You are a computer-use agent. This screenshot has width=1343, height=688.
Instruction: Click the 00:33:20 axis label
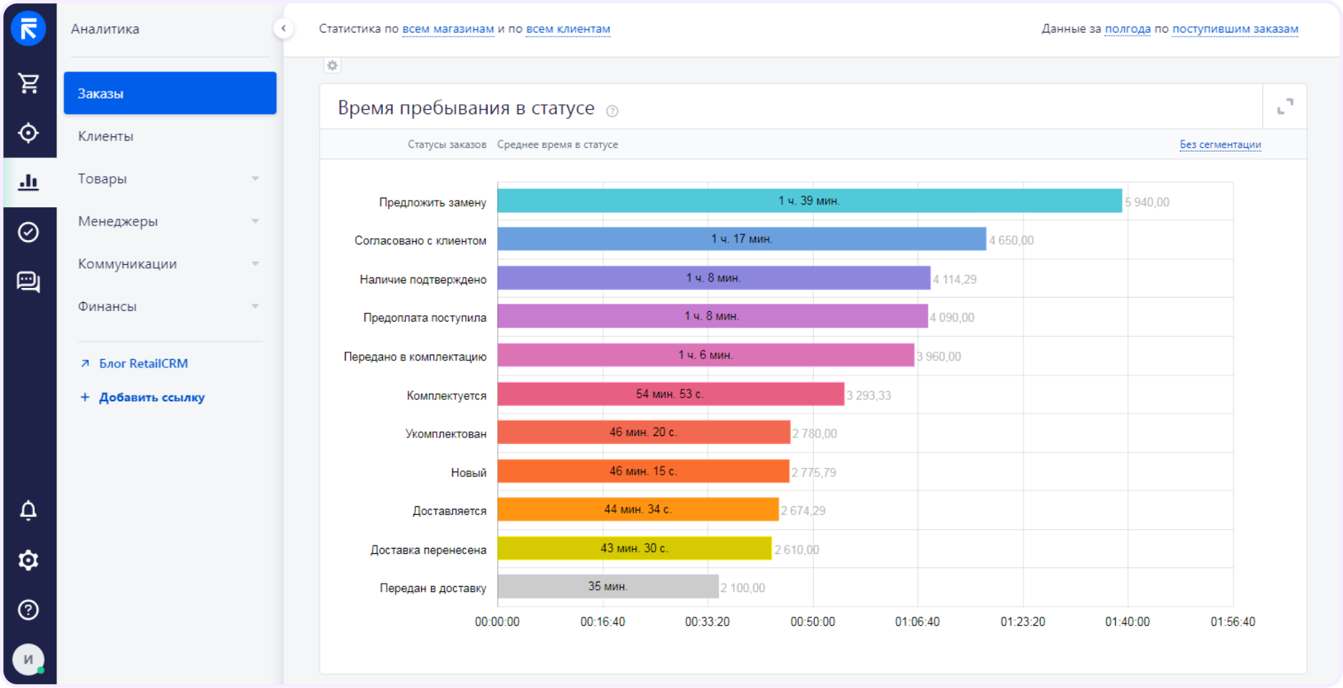pyautogui.click(x=708, y=622)
